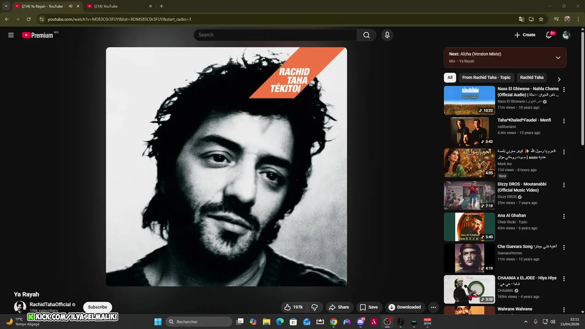Select the All filter chip

(450, 78)
